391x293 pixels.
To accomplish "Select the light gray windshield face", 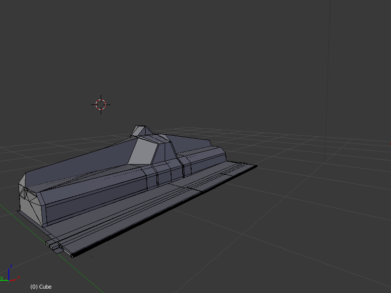I will [143, 152].
